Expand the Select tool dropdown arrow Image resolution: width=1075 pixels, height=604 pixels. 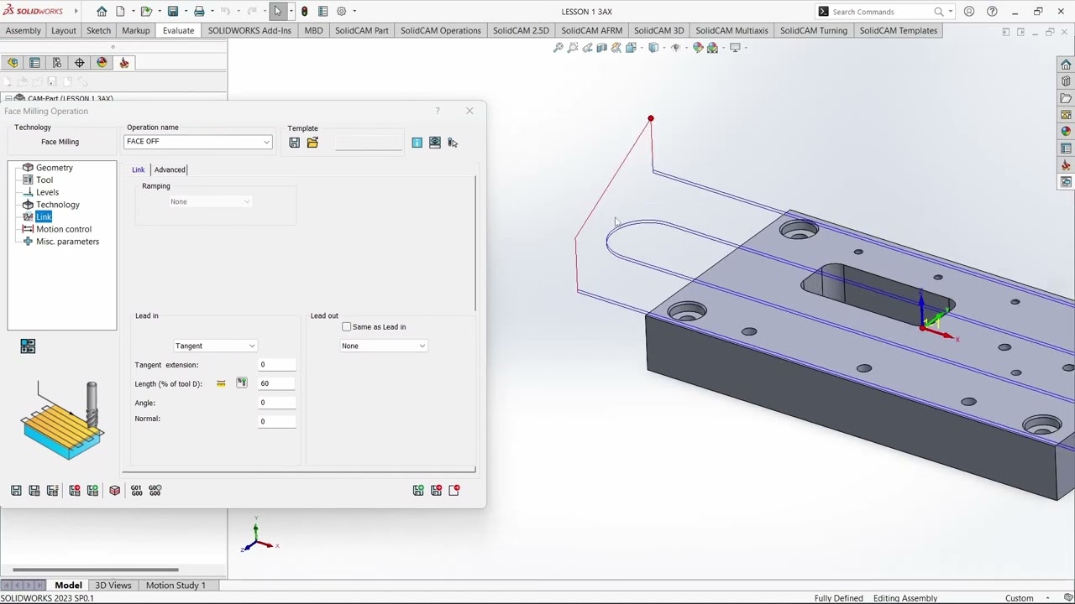point(291,12)
